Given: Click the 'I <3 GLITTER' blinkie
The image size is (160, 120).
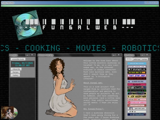Looking at the screenshot, I should point(137,96).
